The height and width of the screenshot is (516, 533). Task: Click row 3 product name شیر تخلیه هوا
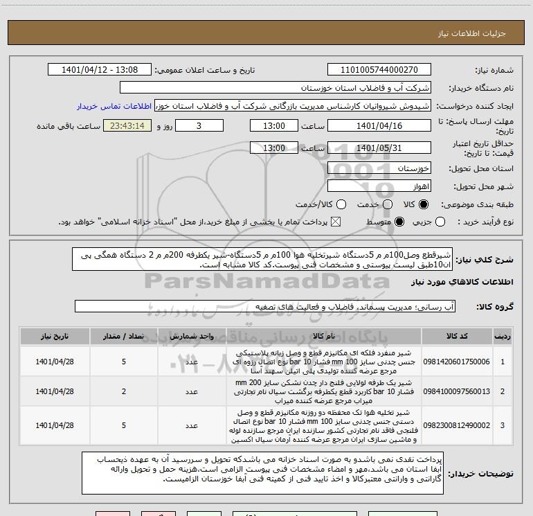pyautogui.click(x=324, y=426)
